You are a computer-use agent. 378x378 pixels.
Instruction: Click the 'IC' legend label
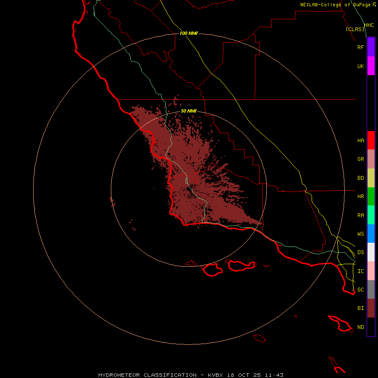pyautogui.click(x=360, y=271)
